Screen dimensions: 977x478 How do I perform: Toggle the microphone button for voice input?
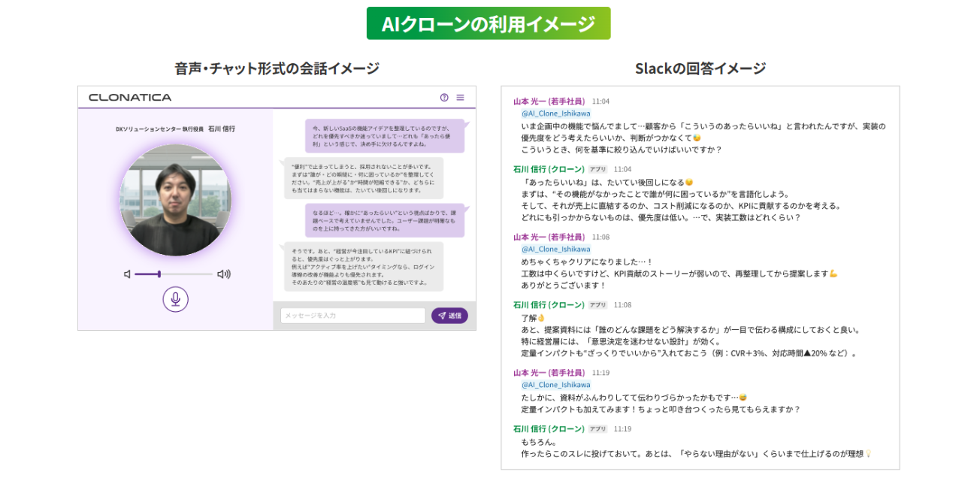pyautogui.click(x=175, y=299)
